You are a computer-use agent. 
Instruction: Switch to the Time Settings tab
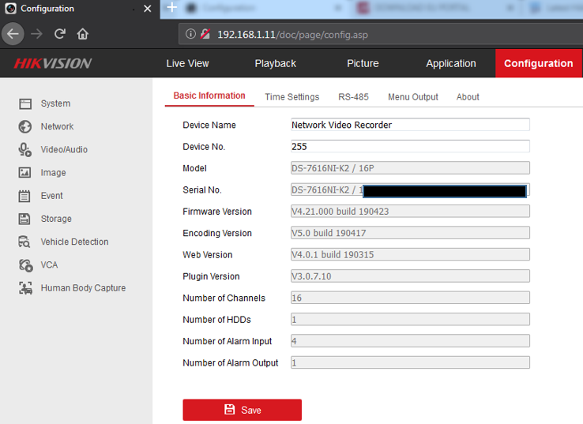[x=291, y=97]
